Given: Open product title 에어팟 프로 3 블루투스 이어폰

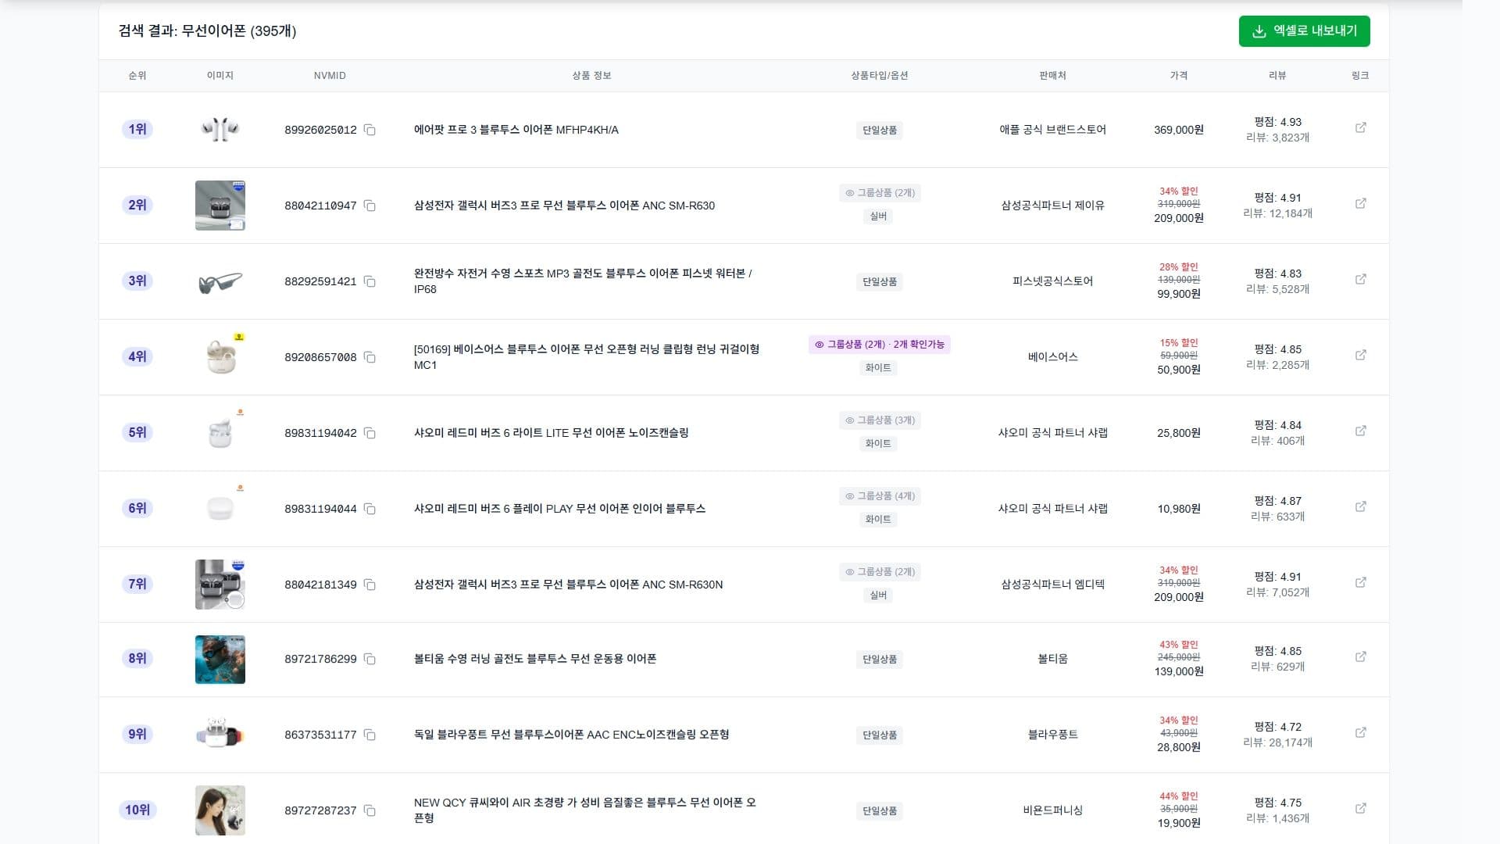Looking at the screenshot, I should click(516, 130).
